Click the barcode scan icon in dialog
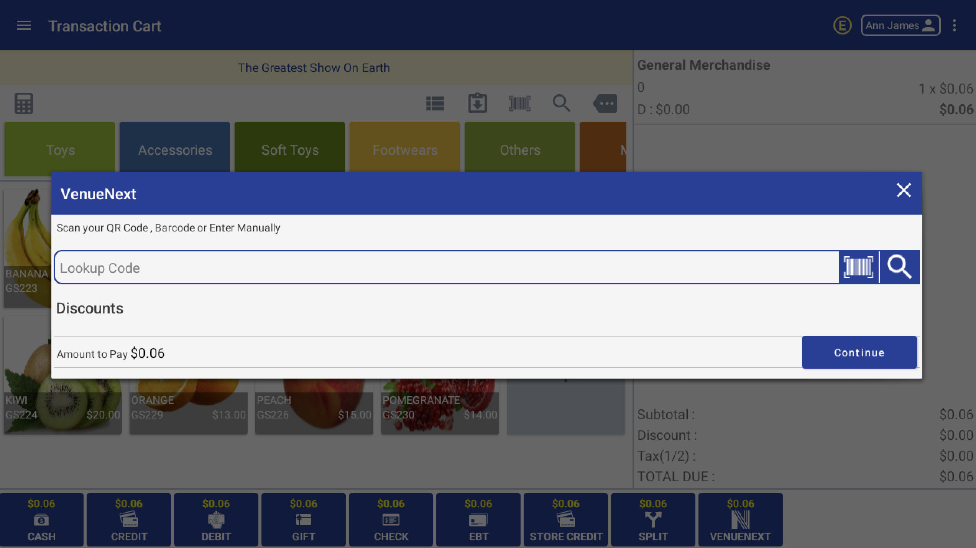 [x=858, y=267]
